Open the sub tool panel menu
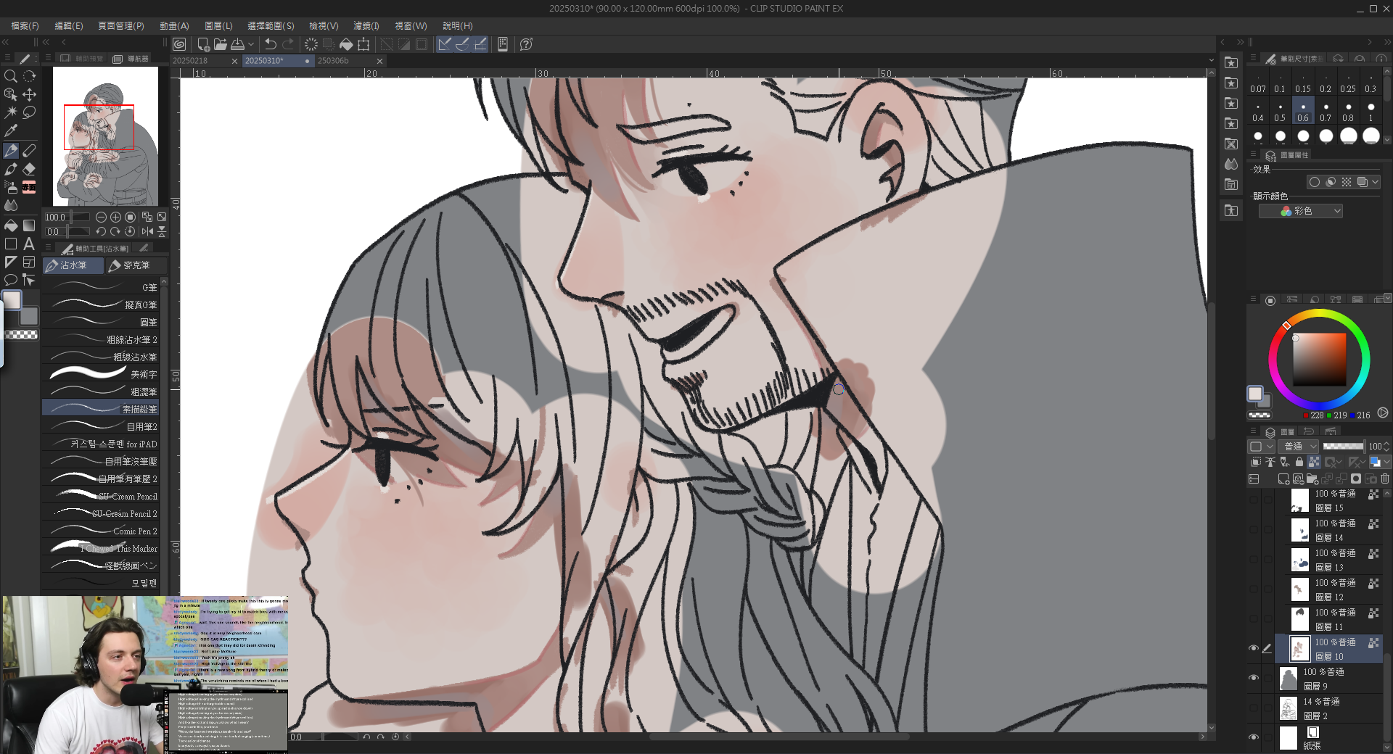 click(48, 248)
